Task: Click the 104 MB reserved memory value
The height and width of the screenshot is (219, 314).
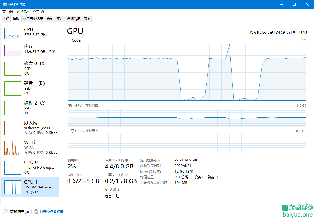Action: point(181,183)
